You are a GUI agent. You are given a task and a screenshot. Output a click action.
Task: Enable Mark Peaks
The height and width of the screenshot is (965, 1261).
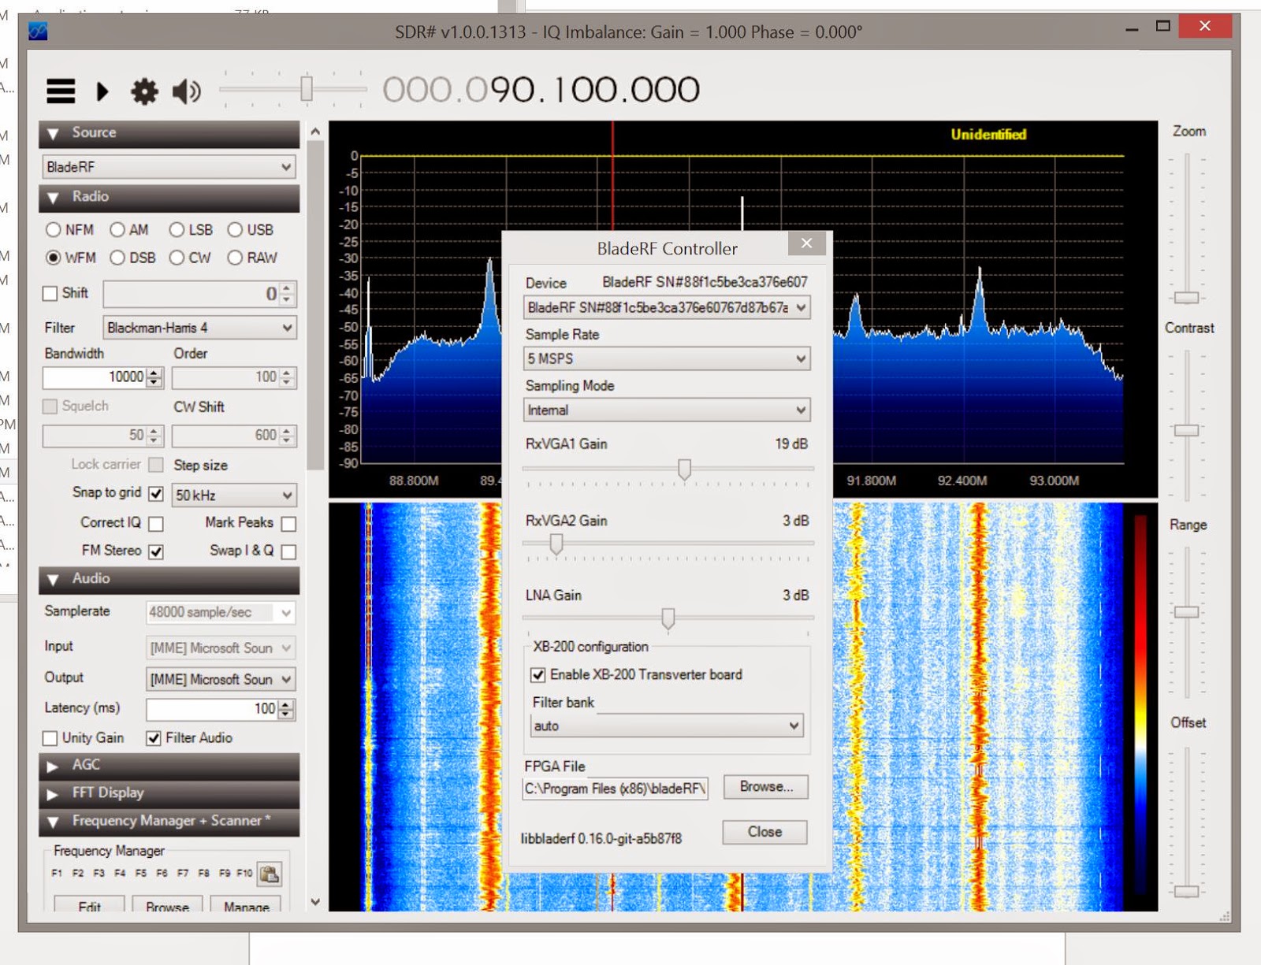tap(289, 523)
